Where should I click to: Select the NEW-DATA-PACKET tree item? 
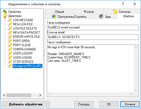point(26,33)
